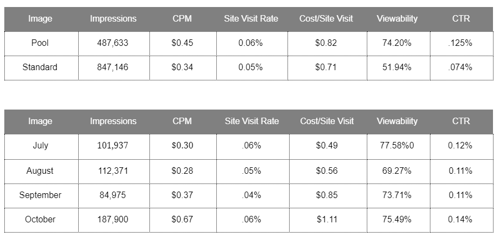
Task: Select the October row label cell
Action: (40, 220)
